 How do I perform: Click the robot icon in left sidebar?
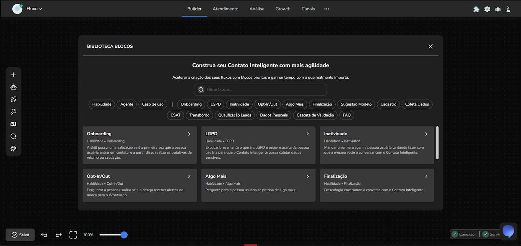(13, 87)
